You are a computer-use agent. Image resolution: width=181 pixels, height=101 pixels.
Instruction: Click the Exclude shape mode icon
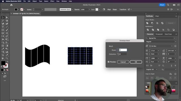162,23
